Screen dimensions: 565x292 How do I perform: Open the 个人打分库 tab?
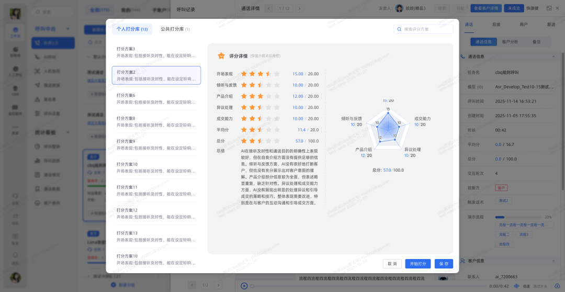[x=131, y=29]
